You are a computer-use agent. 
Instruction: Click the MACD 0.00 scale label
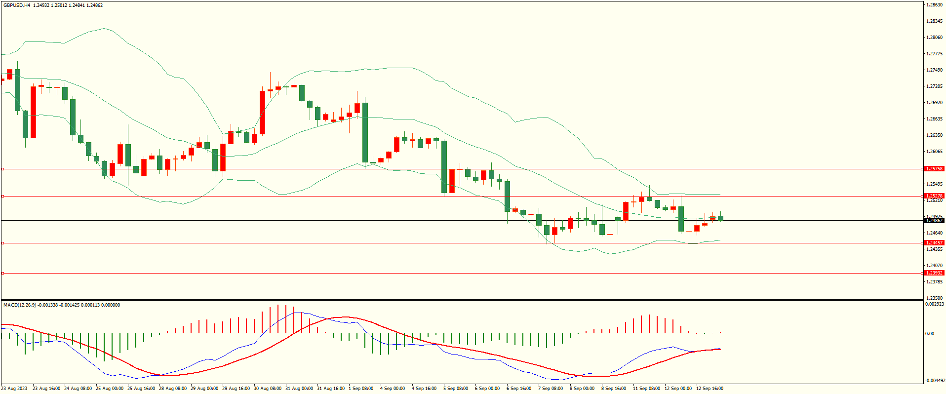tap(930, 334)
